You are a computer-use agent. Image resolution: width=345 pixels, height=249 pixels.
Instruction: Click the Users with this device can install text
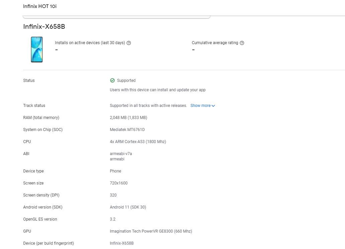click(158, 90)
